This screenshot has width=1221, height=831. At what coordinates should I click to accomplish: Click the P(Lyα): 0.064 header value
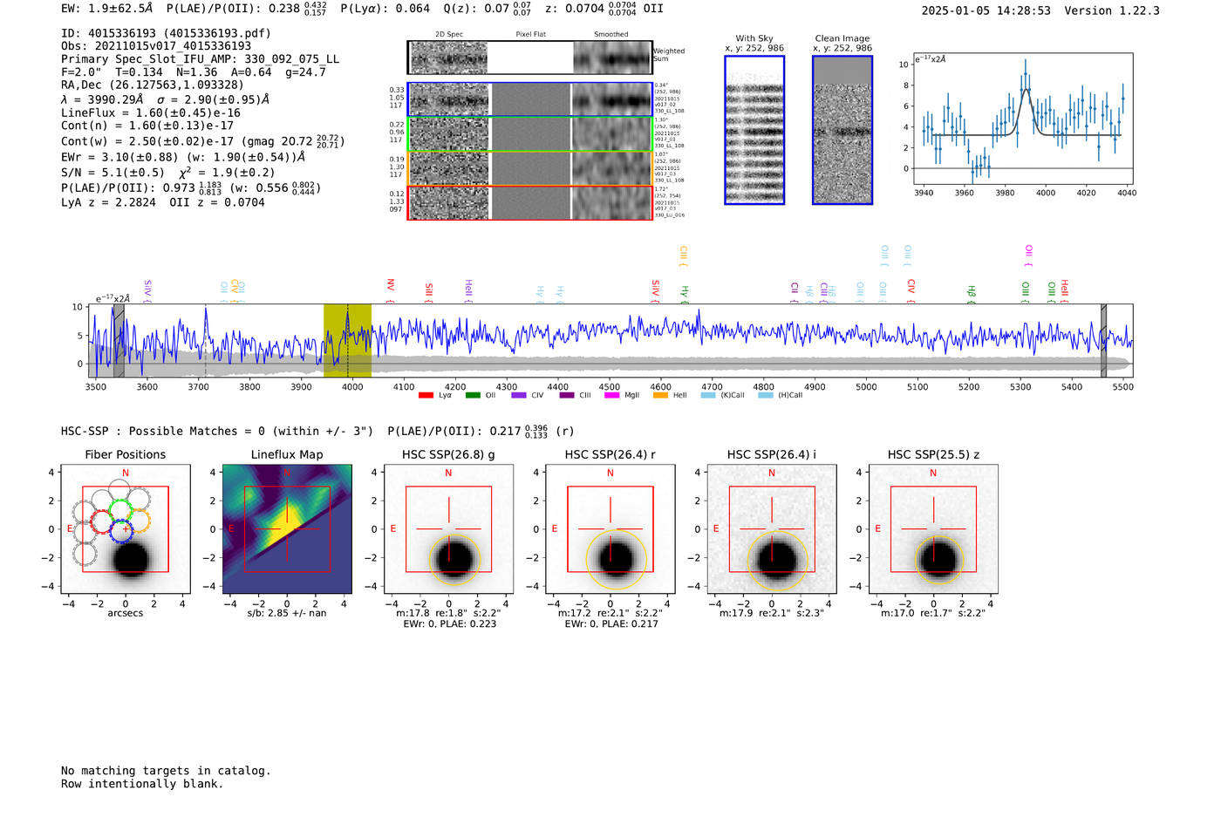(x=385, y=9)
